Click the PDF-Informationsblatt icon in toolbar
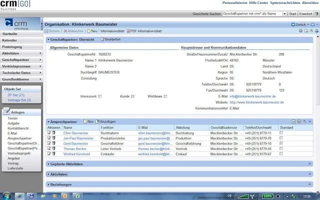This screenshot has width=320, height=200. (x=128, y=31)
